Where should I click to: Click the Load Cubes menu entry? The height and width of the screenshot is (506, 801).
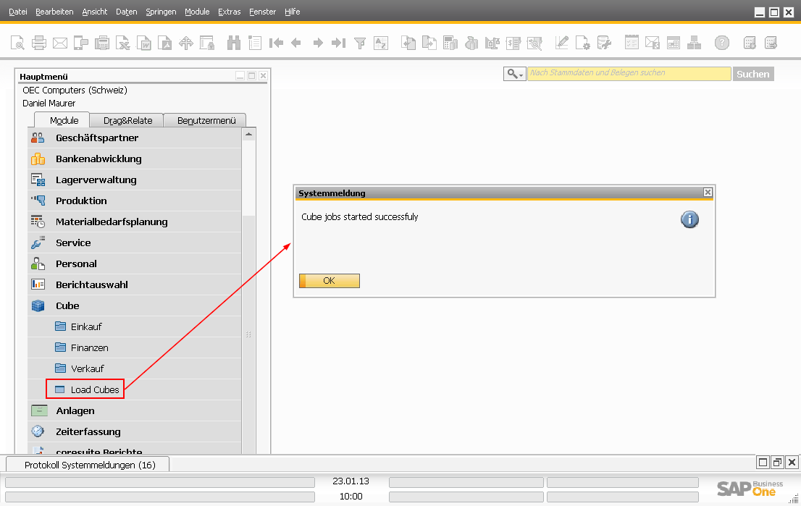[x=135, y=389]
